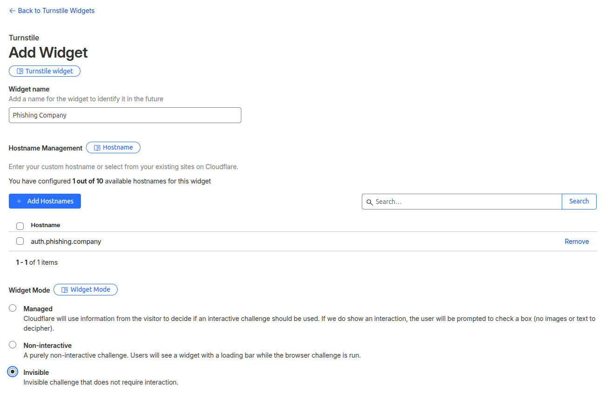Focus the hostname Search input box
Image resolution: width=605 pixels, height=399 pixels.
[x=465, y=202]
